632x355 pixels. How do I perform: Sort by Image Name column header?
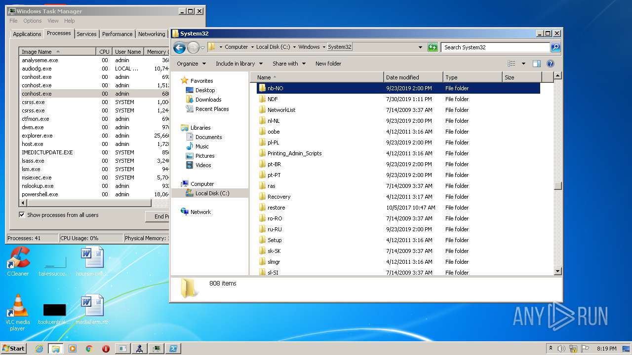pyautogui.click(x=57, y=52)
